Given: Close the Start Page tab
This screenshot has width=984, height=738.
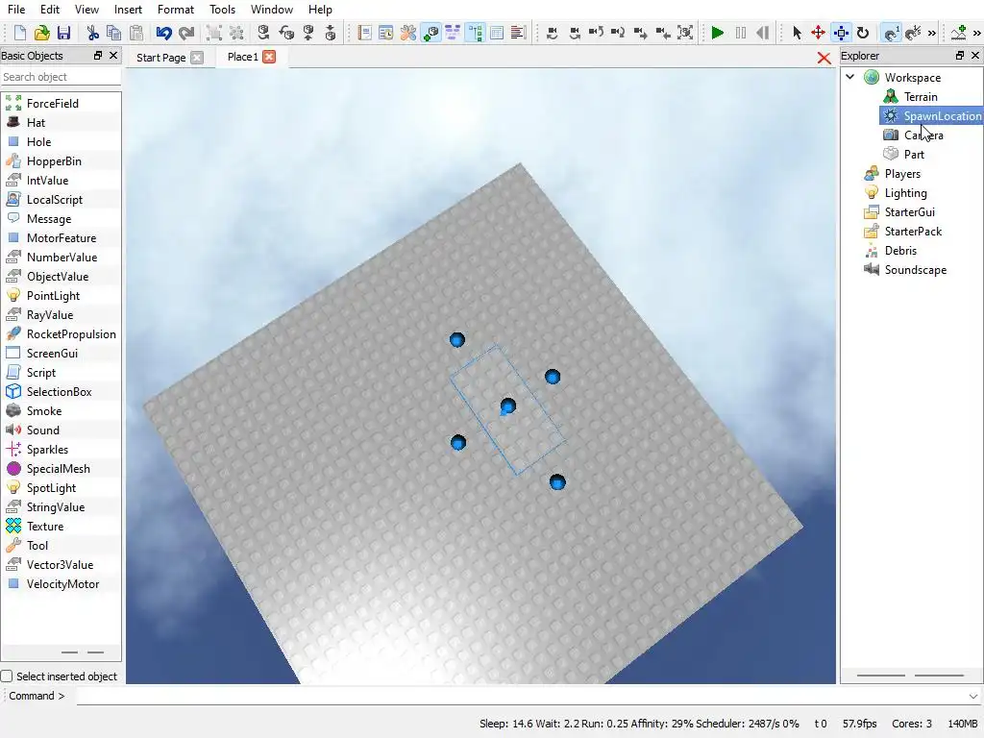Looking at the screenshot, I should 197,58.
